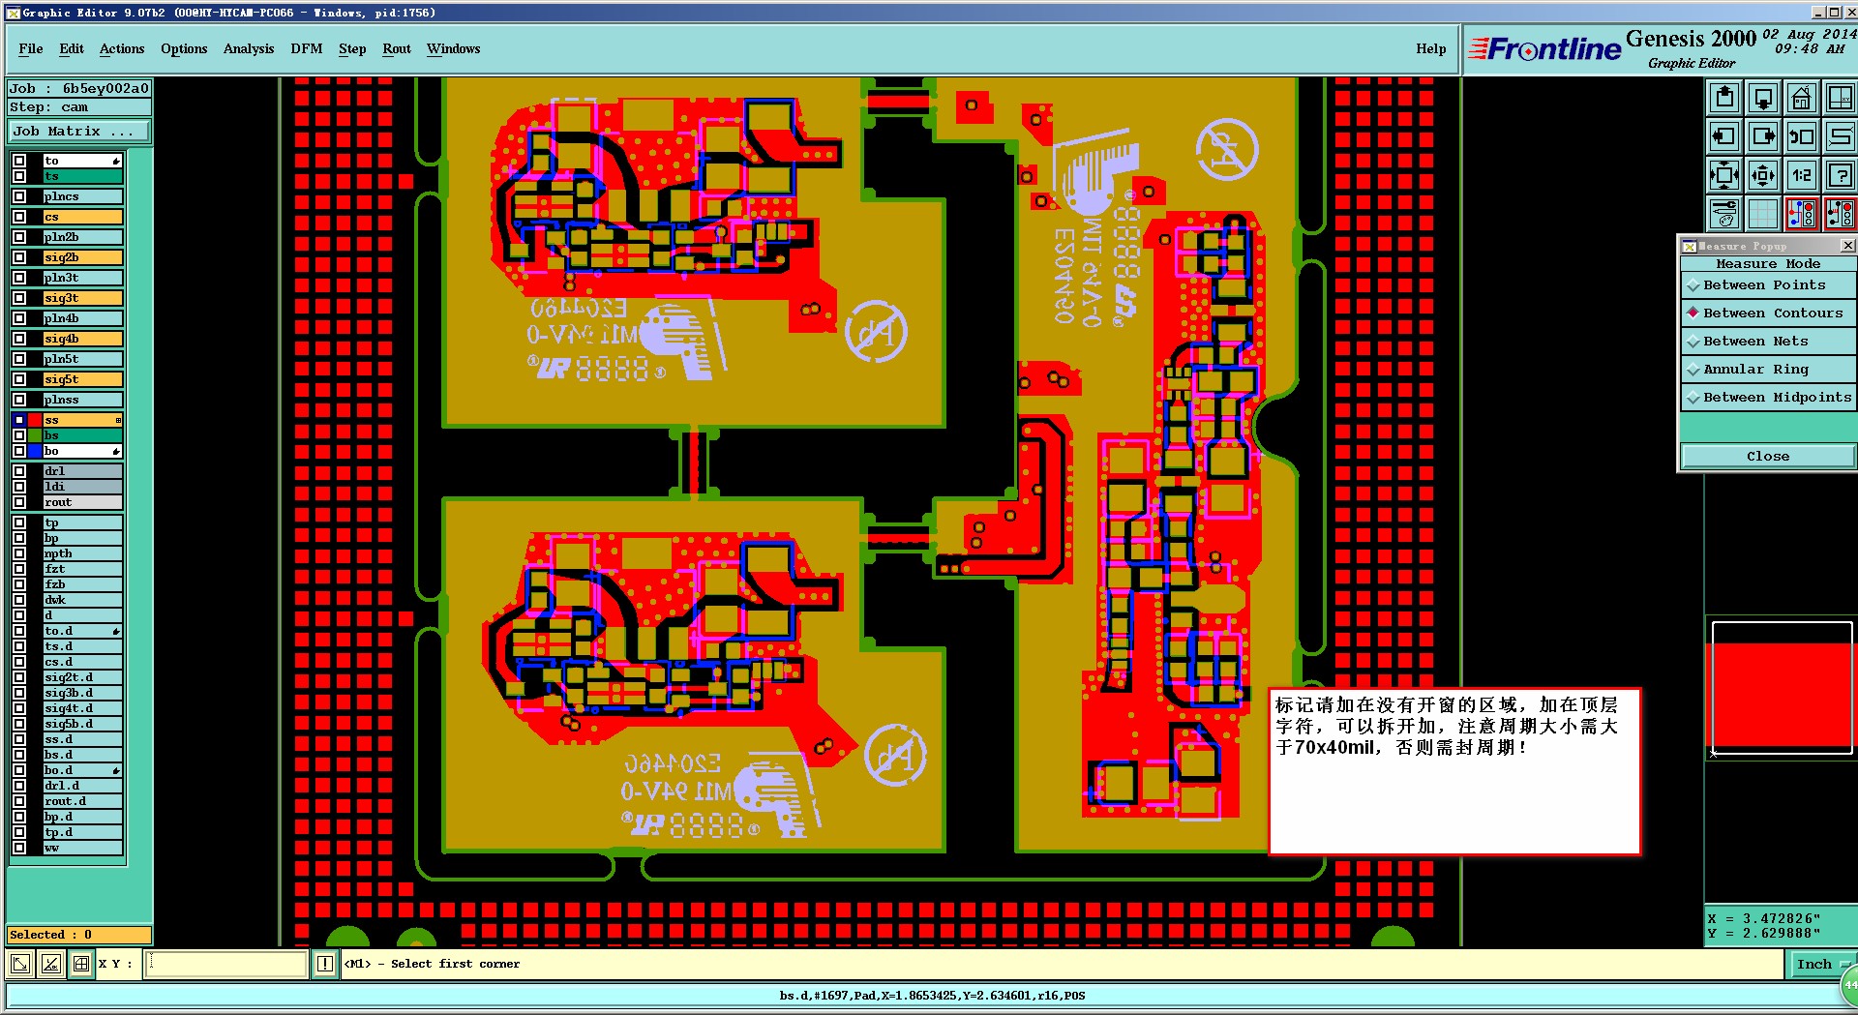Image resolution: width=1858 pixels, height=1015 pixels.
Task: Click the previous zoom view icon
Action: click(x=1801, y=136)
